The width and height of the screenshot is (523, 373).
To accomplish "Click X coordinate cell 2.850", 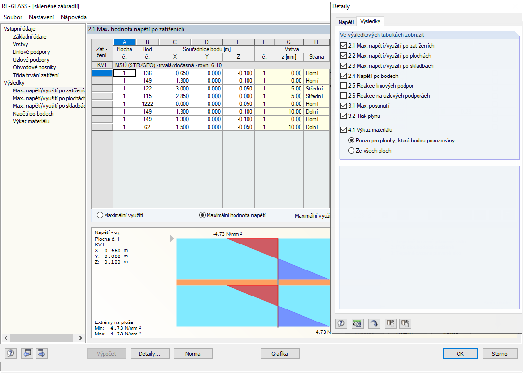I will pyautogui.click(x=175, y=96).
